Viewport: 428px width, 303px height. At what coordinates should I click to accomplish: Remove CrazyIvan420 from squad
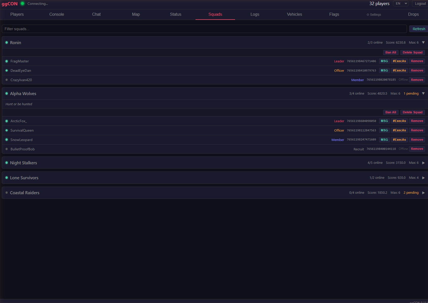pyautogui.click(x=417, y=80)
